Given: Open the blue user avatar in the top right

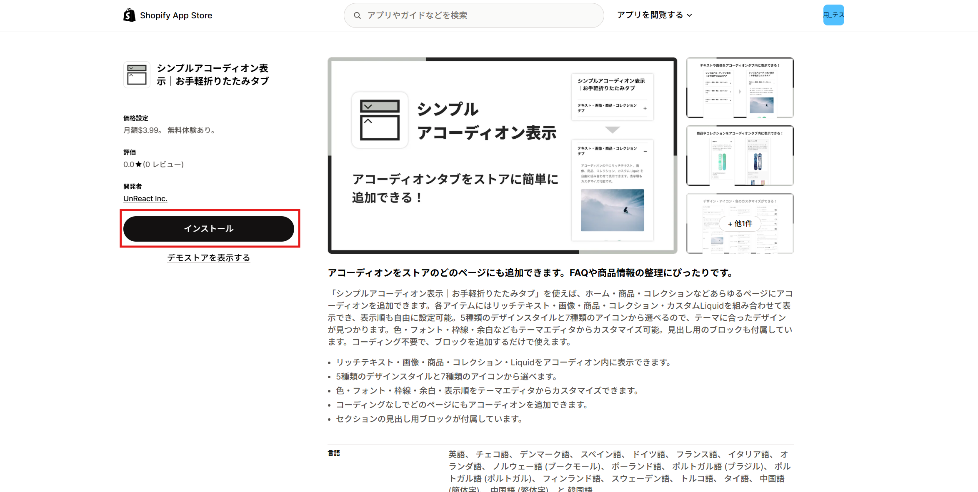Looking at the screenshot, I should (x=833, y=15).
